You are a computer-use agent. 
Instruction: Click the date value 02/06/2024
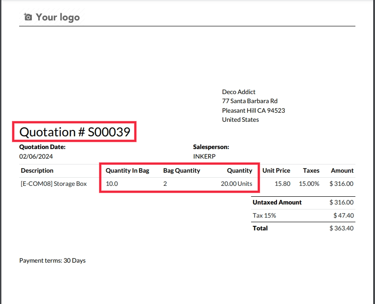pos(36,156)
